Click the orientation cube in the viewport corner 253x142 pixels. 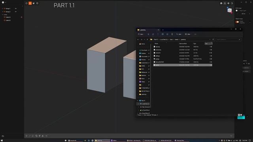229,10
